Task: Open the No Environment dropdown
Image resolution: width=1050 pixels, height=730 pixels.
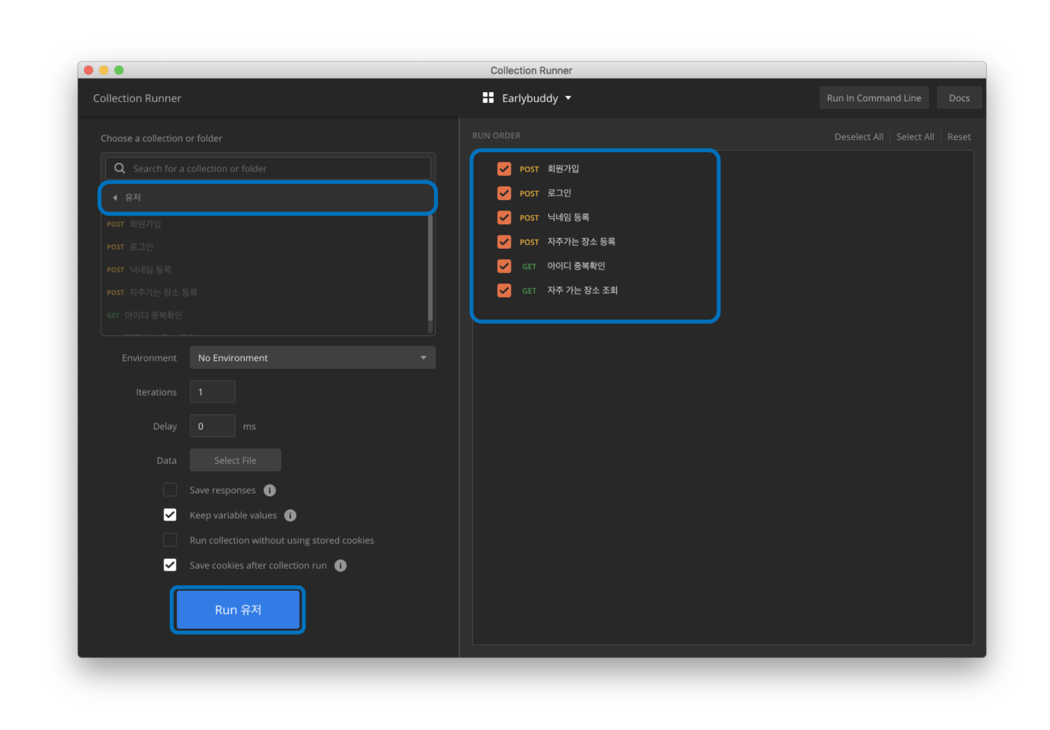Action: 312,358
